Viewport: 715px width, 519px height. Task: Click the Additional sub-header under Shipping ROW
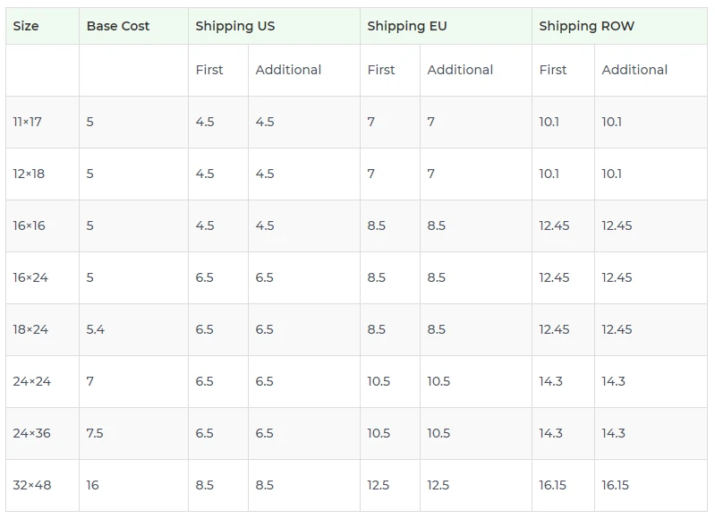click(x=634, y=70)
